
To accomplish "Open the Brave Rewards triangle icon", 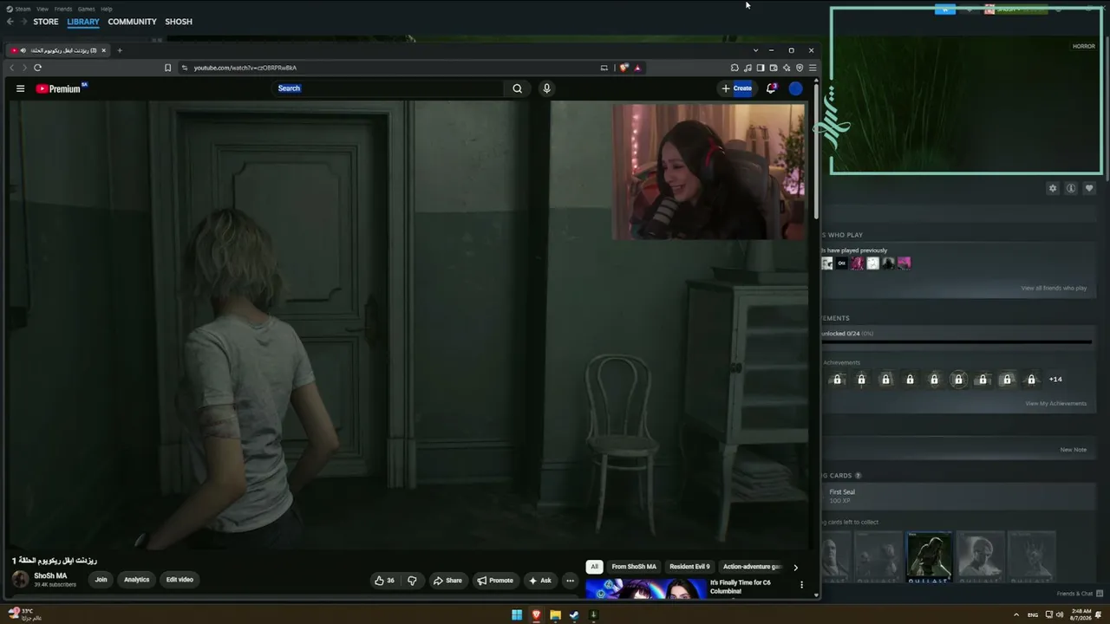I will [637, 68].
